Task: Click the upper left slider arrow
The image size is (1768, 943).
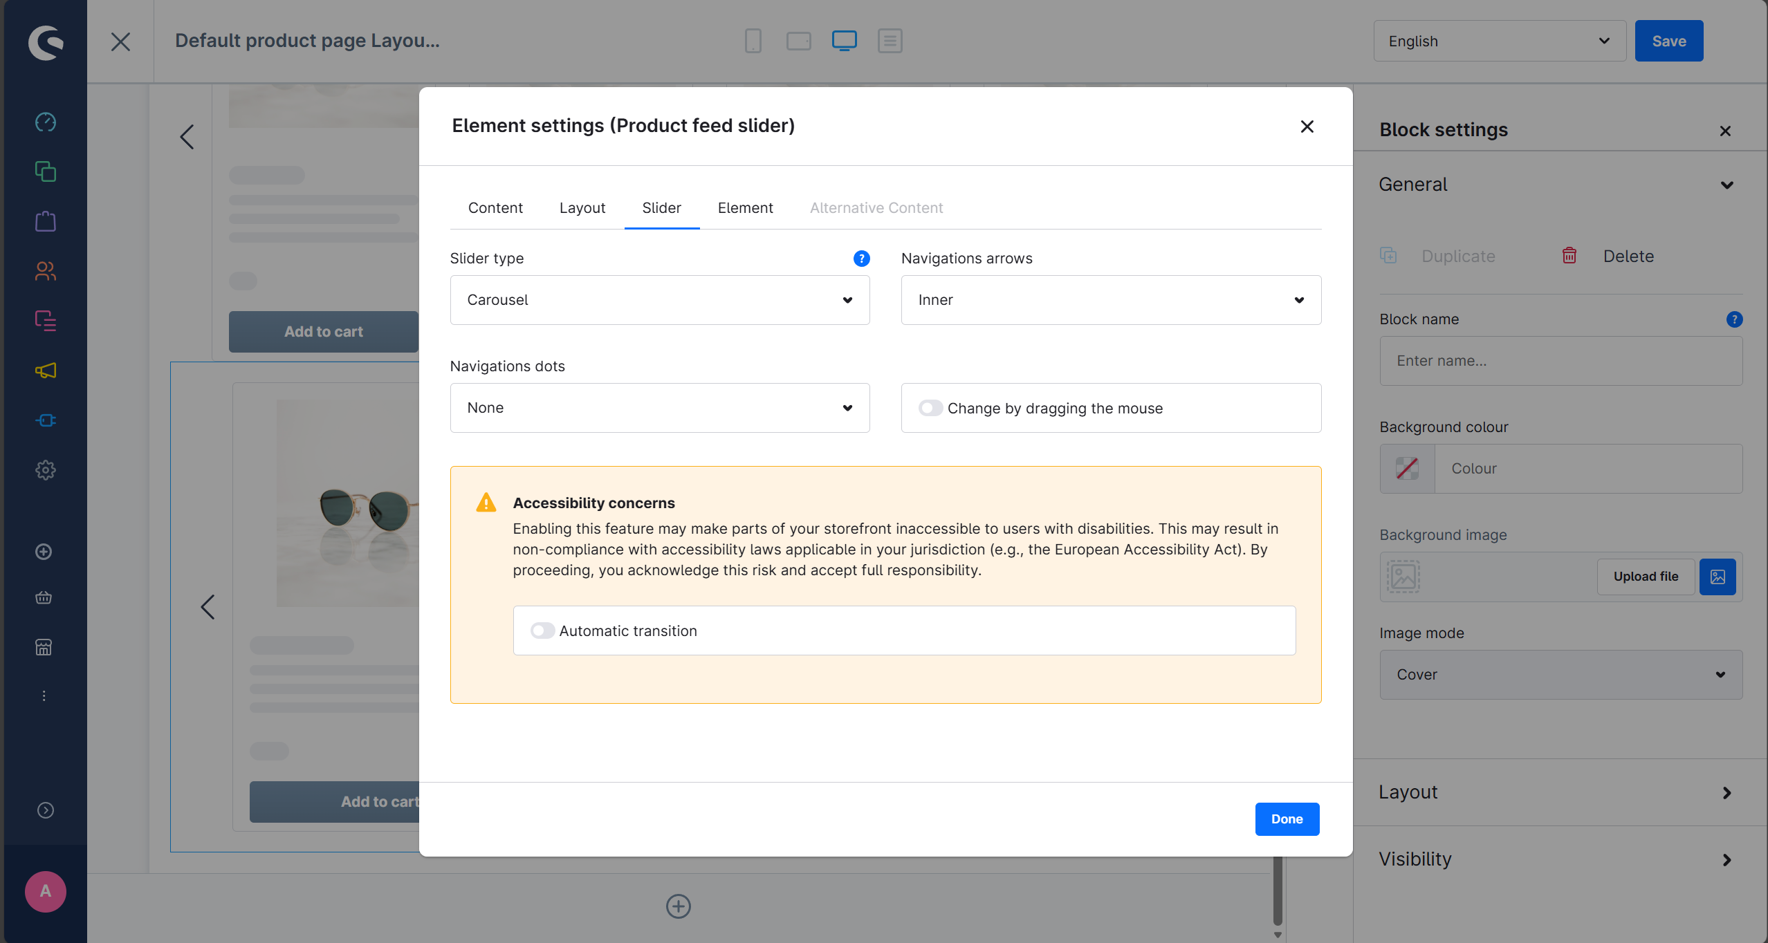Action: [x=187, y=137]
